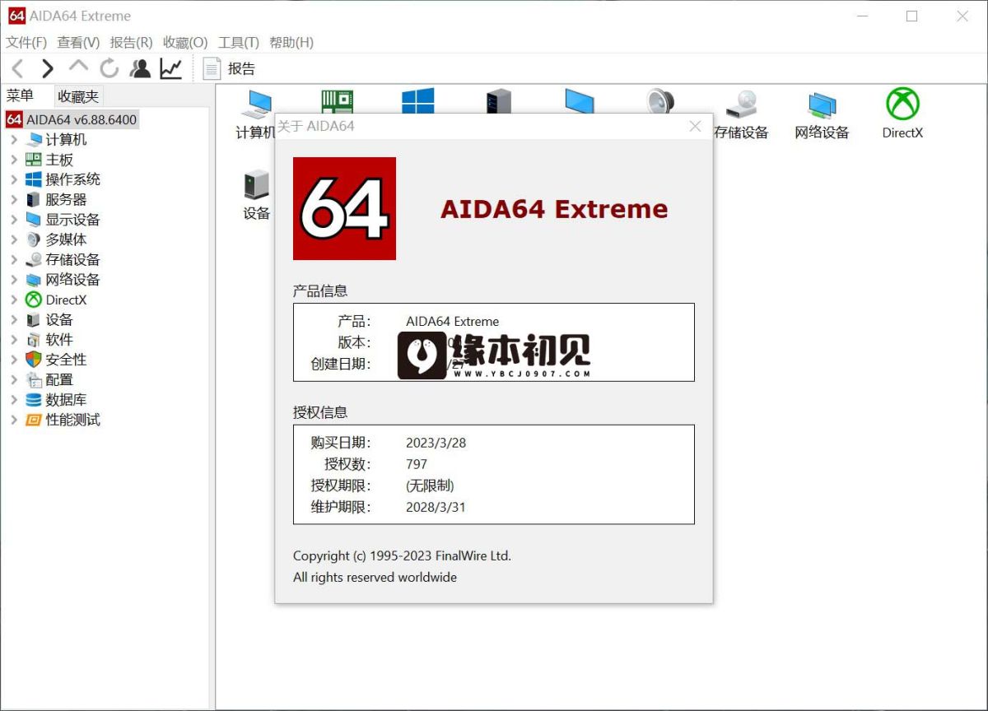
Task: Click the red 64 logo in dialog
Action: point(344,208)
